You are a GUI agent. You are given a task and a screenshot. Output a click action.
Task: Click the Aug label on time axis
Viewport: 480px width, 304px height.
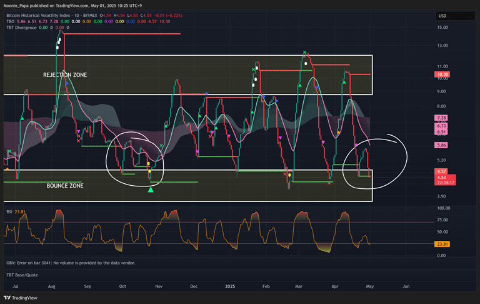point(51,286)
